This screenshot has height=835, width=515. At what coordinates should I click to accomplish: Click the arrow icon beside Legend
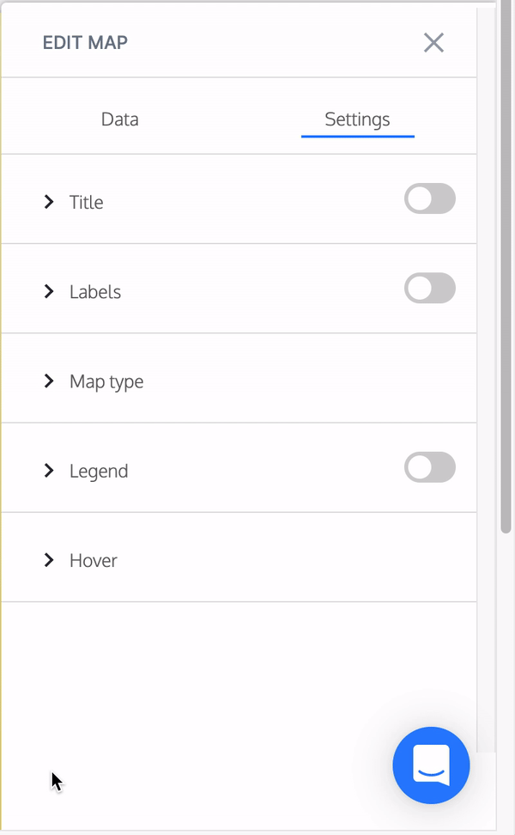tap(49, 471)
